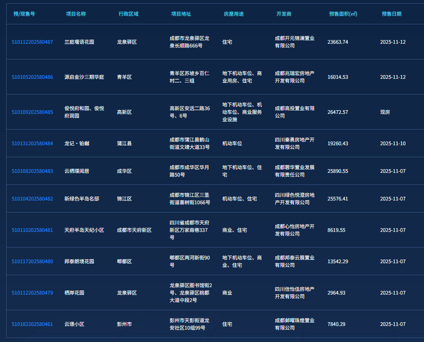424x342 pixels.
Task: Click the 项目地址 column header
Action: coord(181,14)
